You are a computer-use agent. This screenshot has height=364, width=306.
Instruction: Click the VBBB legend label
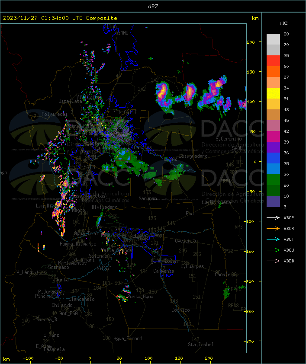(x=289, y=261)
